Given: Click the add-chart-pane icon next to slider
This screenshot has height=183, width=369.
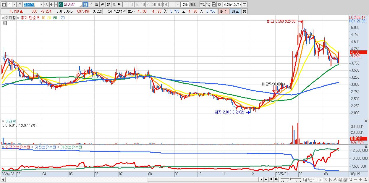Looking at the screenshot, I should 305,180.
